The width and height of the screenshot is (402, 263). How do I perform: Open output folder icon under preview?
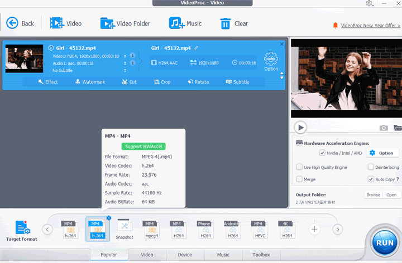[x=398, y=128]
